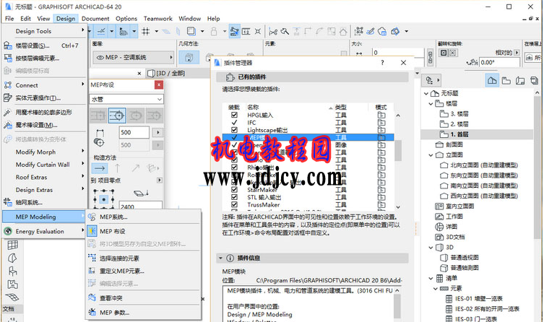
Task: Select the 3. 楼层 story item
Action: pyautogui.click(x=462, y=114)
